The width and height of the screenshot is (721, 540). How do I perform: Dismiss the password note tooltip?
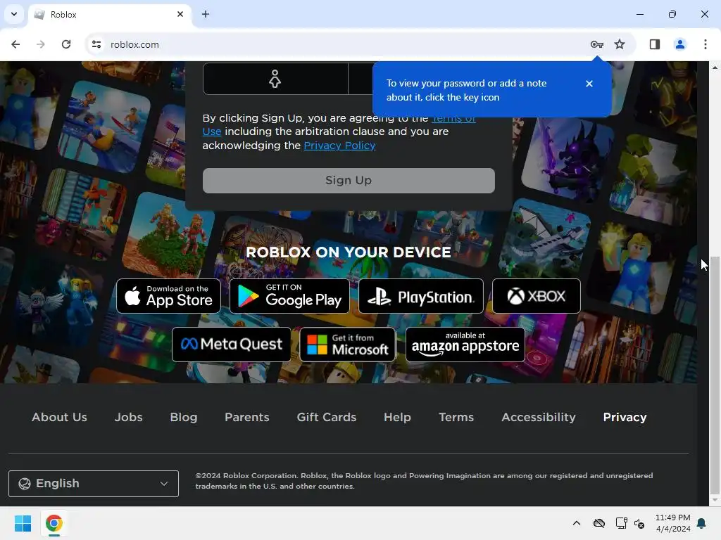coord(589,84)
